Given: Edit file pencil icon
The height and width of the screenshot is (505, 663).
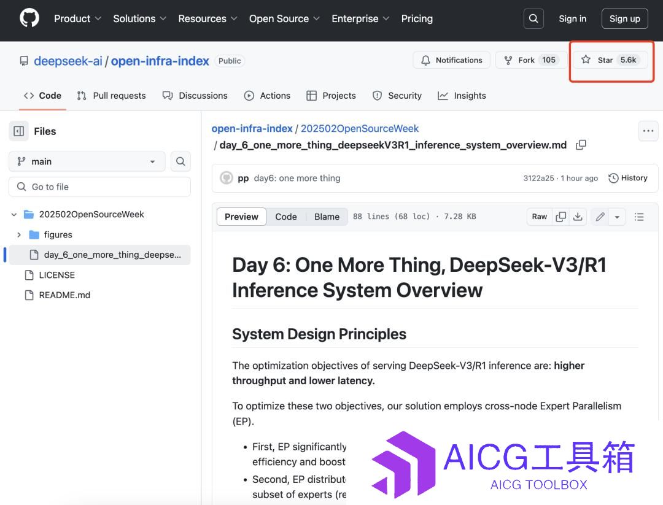Looking at the screenshot, I should (x=600, y=217).
